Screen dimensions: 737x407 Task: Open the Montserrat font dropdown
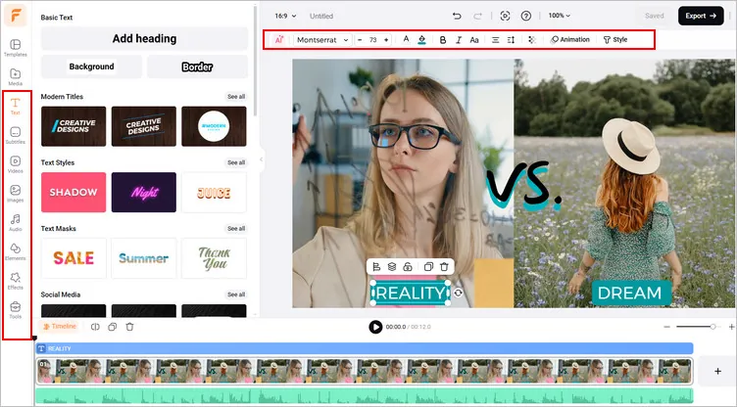(322, 40)
